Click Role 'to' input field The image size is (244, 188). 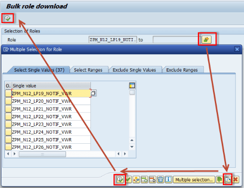[177, 40]
